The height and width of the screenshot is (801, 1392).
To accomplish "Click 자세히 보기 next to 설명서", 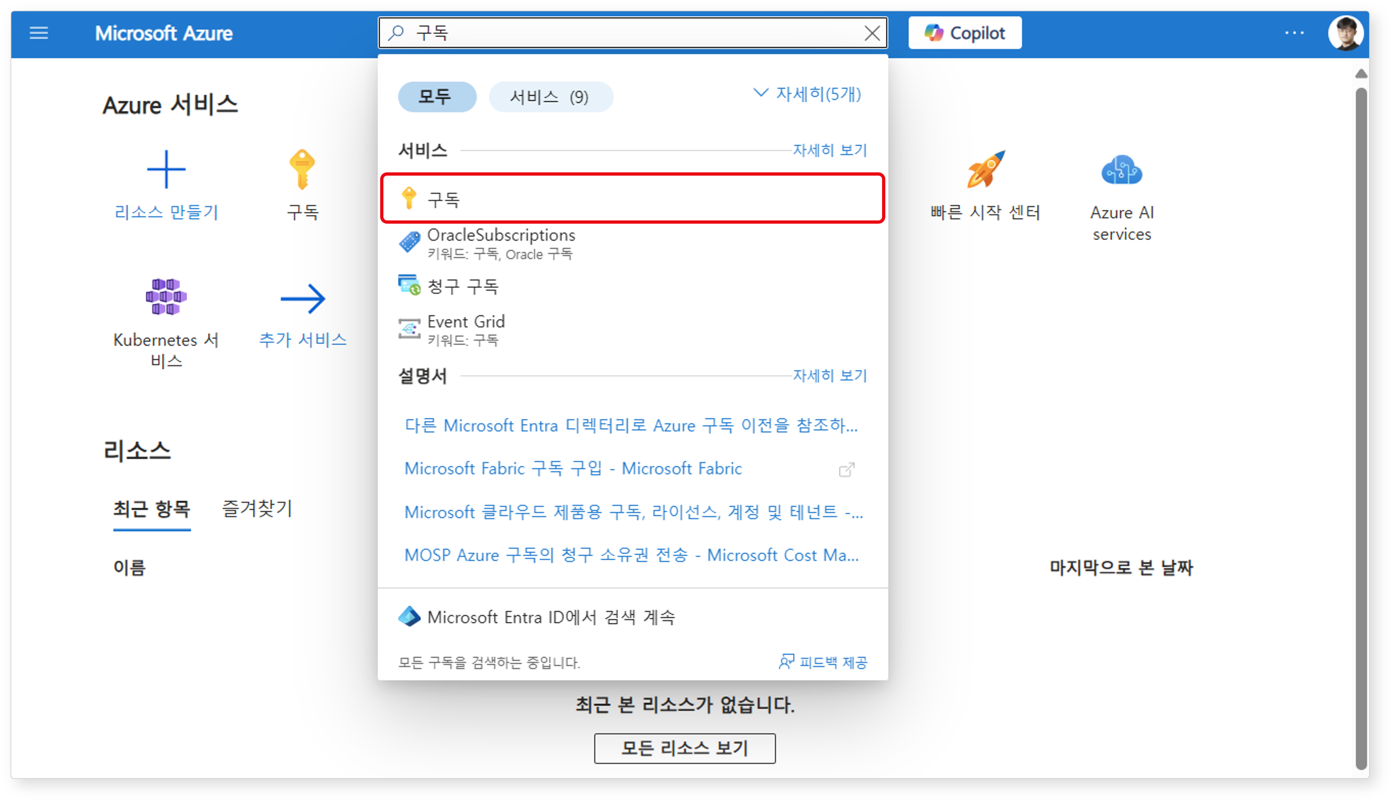I will click(x=830, y=375).
